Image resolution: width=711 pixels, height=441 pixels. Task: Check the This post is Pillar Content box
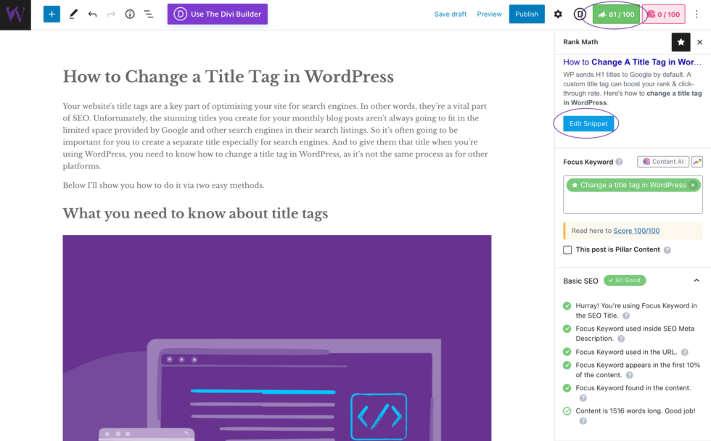tap(567, 250)
